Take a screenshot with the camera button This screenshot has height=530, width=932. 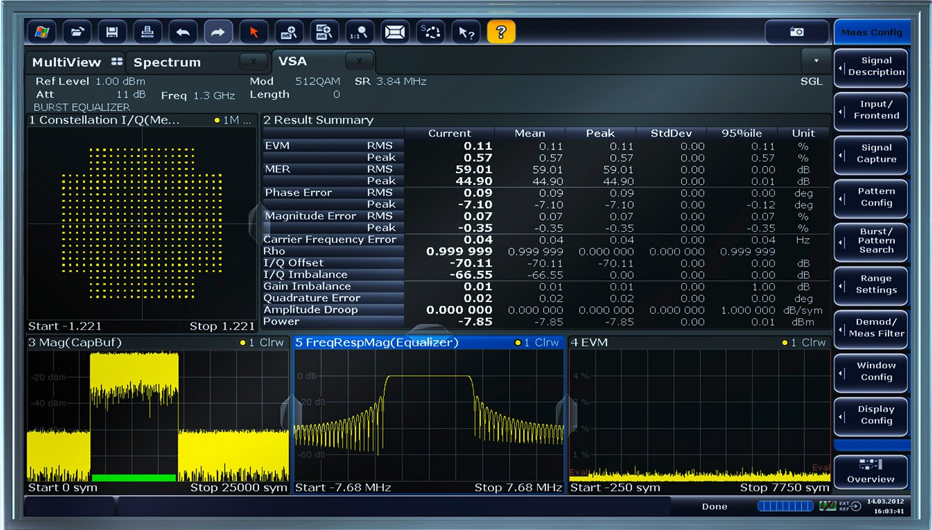(x=797, y=32)
